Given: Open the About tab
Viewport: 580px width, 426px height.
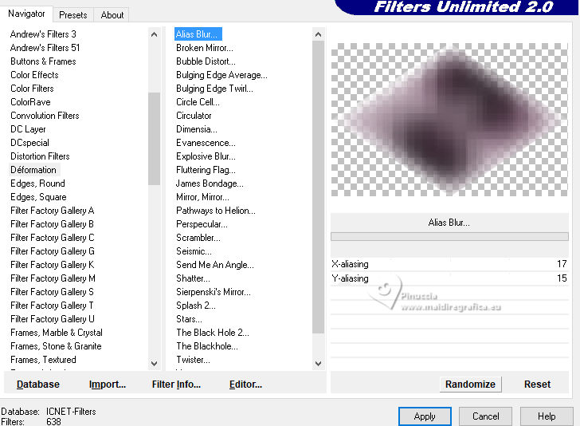Looking at the screenshot, I should pos(112,15).
